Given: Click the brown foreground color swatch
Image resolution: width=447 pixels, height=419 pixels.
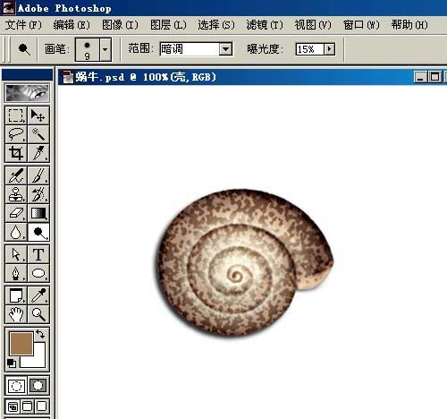Looking at the screenshot, I should click(x=21, y=344).
